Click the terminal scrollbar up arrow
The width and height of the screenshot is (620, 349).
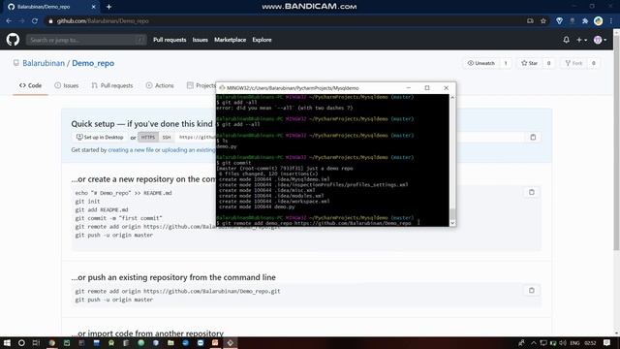pos(452,97)
